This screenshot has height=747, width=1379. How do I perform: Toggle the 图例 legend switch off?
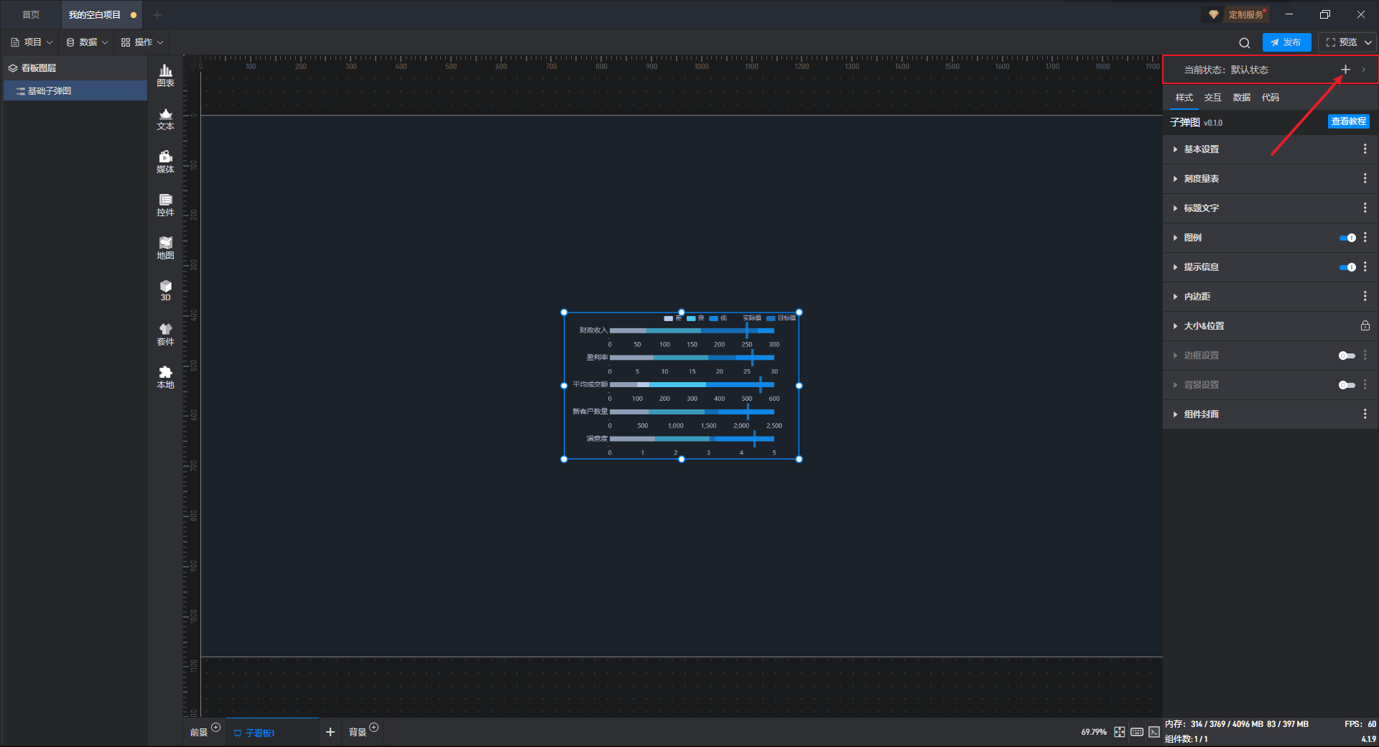(x=1347, y=238)
